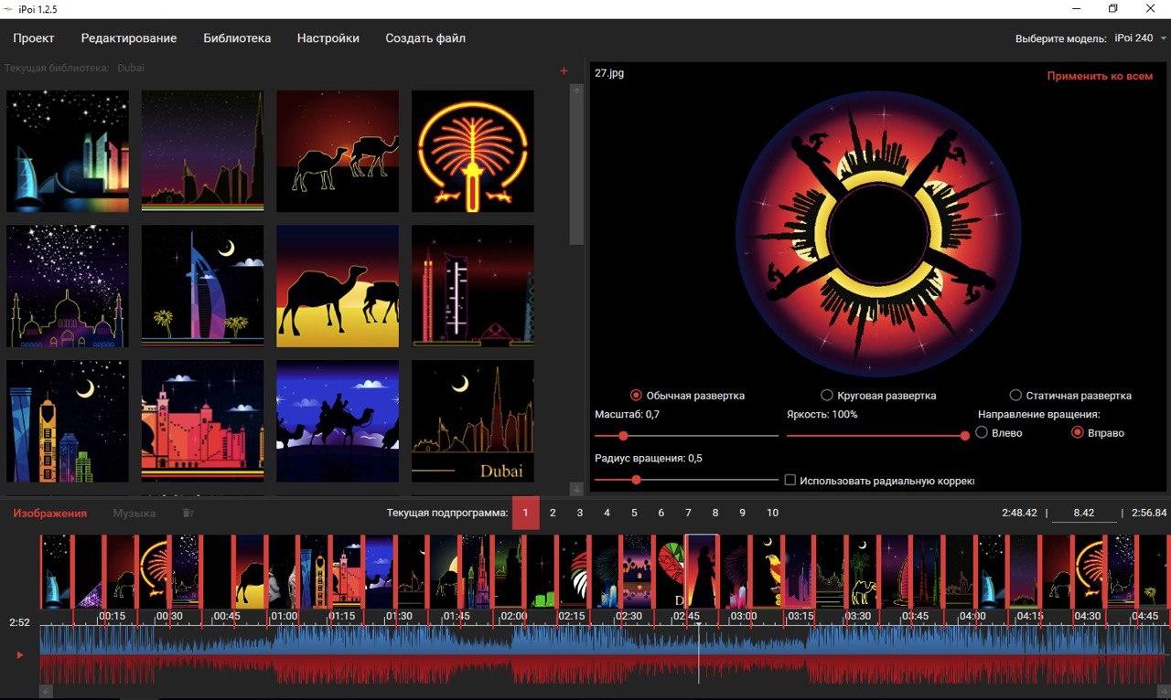
Task: Click the Масштаб slider handle
Action: point(623,436)
